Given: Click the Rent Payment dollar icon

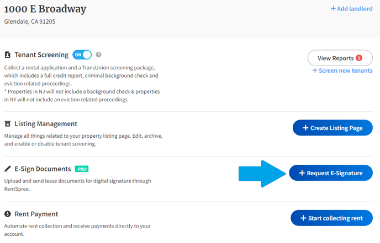Looking at the screenshot, I should [8, 214].
